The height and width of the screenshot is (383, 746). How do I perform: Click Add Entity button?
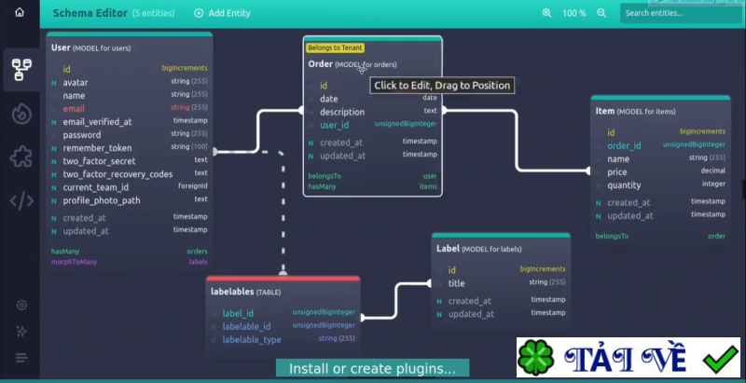coord(222,13)
